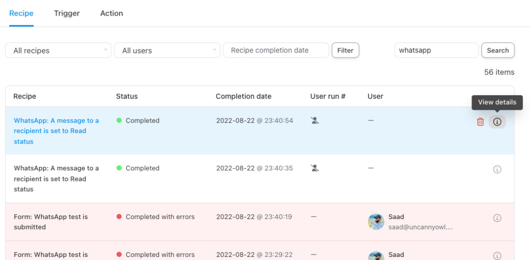Click the red trash delete icon
This screenshot has width=530, height=260.
tap(480, 122)
